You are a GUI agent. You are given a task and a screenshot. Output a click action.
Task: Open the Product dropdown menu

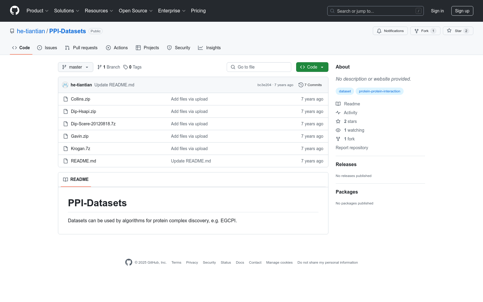[x=37, y=11]
